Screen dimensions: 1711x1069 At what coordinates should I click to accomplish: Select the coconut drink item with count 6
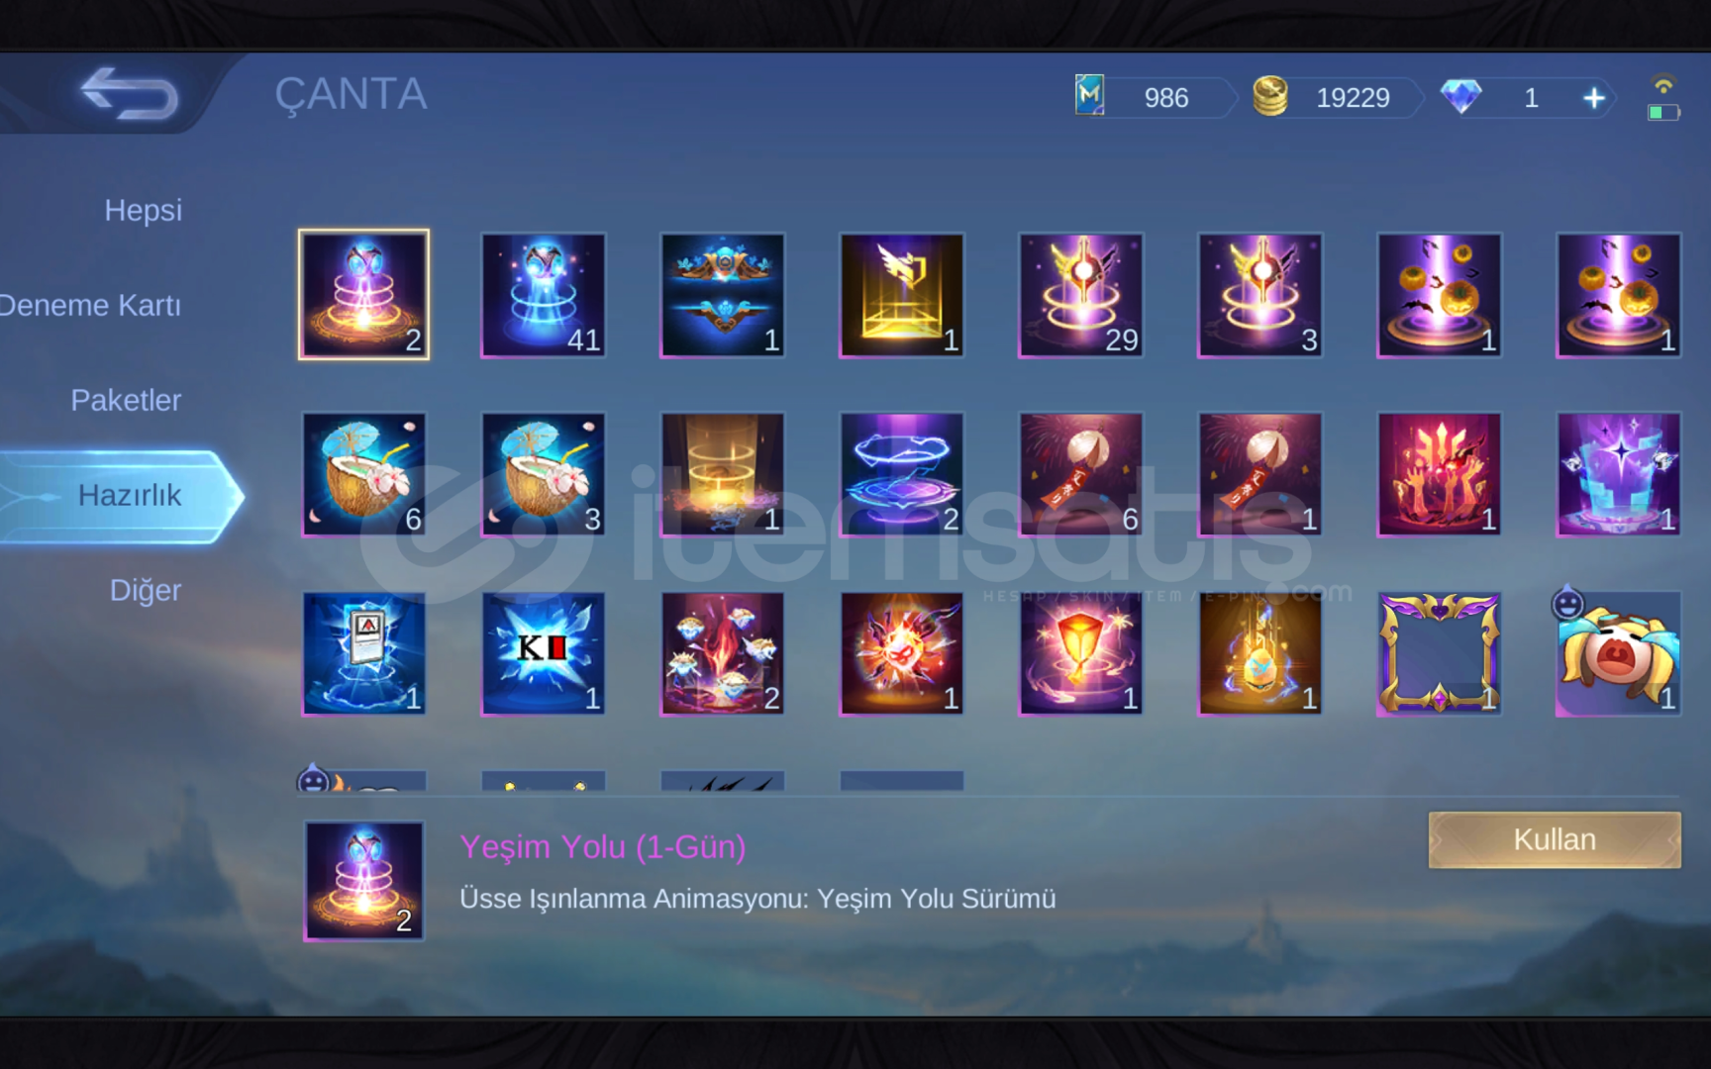(364, 474)
